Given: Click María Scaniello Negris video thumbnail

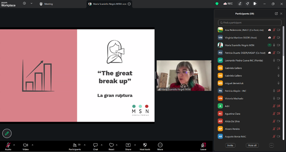Looking at the screenshot, I should [x=184, y=76].
